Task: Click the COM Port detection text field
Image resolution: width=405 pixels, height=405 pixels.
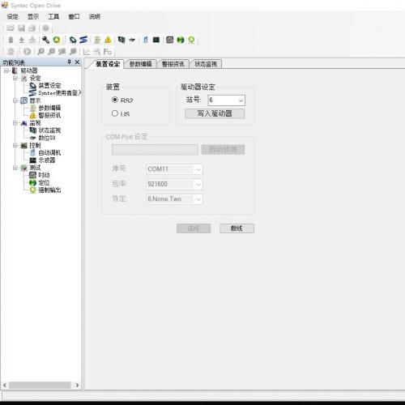Action: coord(155,150)
